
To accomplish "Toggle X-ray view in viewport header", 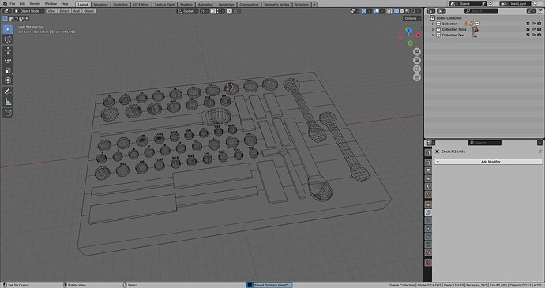I will click(389, 11).
